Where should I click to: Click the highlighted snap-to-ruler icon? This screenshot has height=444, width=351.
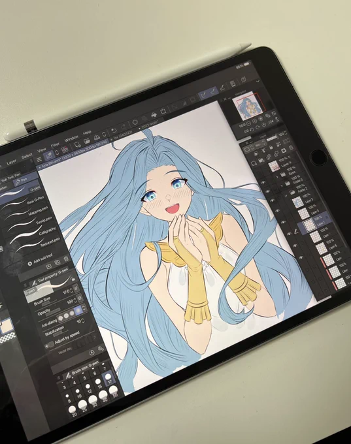tap(203, 95)
